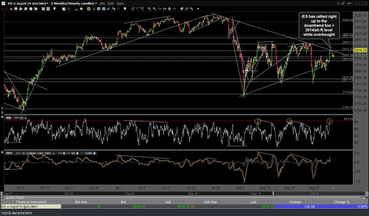Click the PPO orange MA line color sample

pyautogui.click(x=68, y=153)
